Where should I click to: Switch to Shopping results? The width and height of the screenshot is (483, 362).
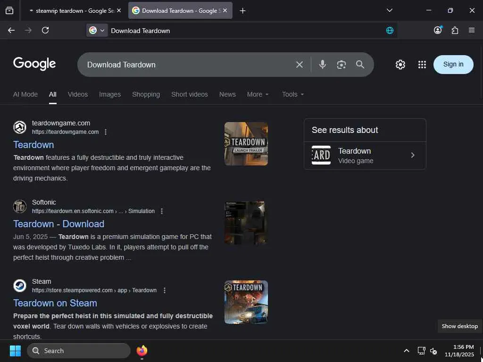tap(146, 94)
